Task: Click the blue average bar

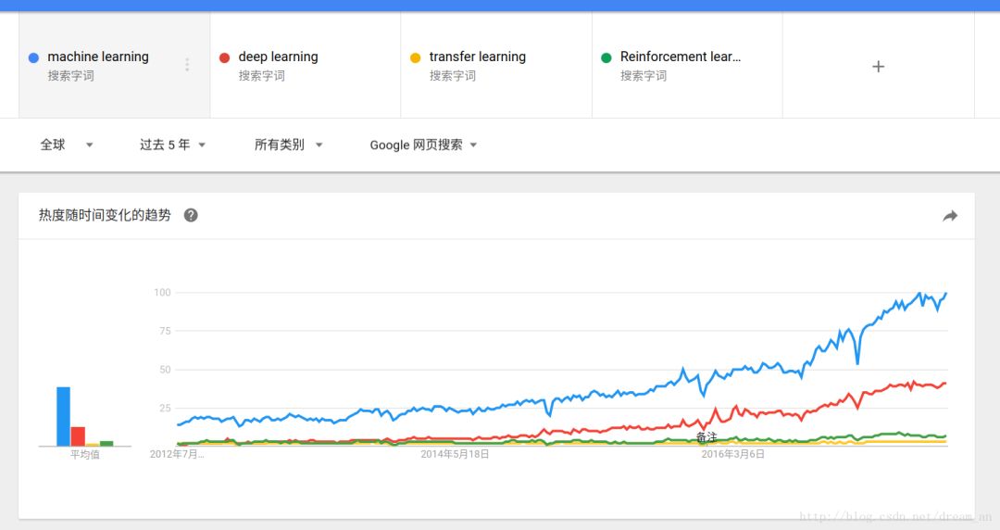Action: [63, 416]
